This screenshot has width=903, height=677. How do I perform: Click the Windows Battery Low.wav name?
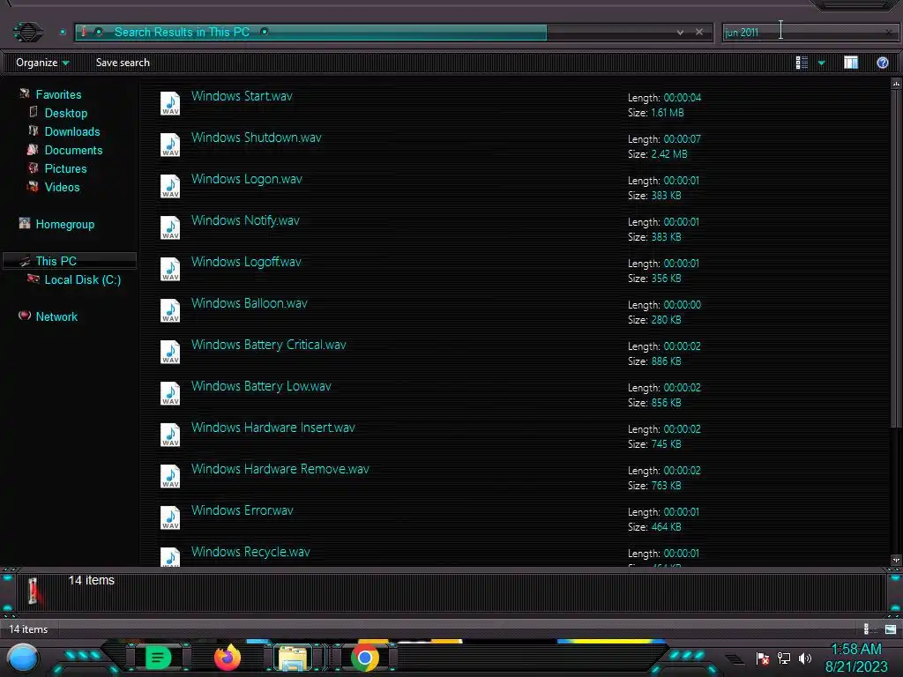[261, 386]
